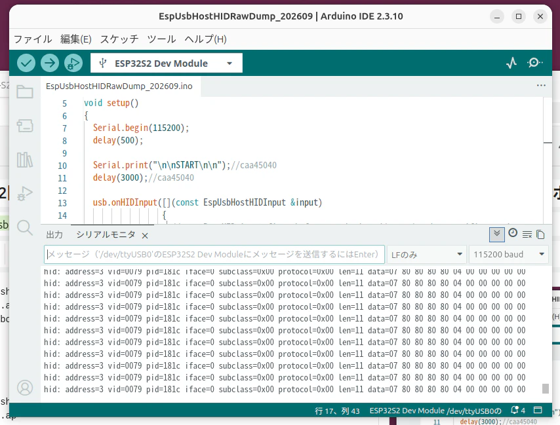
Task: Open the スケッチ menu
Action: 119,39
